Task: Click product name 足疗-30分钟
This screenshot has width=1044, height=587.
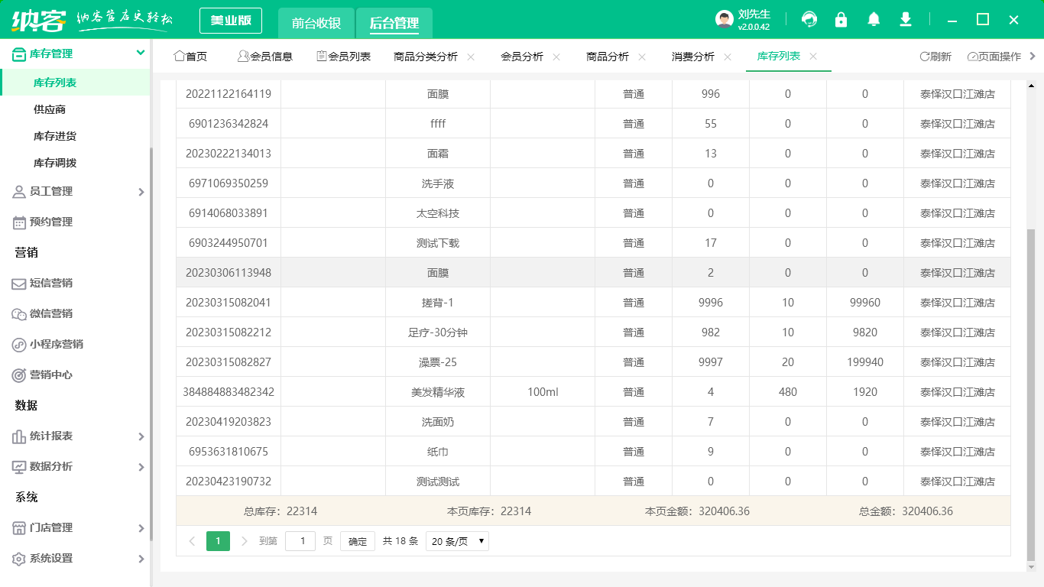Action: (x=438, y=332)
